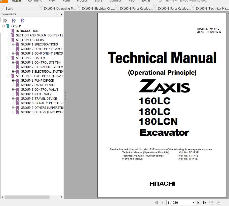The height and width of the screenshot is (206, 229).
Task: Click the go-to-bookmark icon in Bookmarks panel
Action: [x=23, y=20]
